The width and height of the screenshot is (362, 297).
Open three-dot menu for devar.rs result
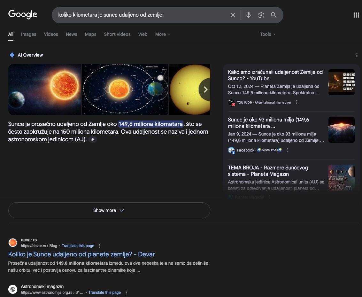[100, 246]
